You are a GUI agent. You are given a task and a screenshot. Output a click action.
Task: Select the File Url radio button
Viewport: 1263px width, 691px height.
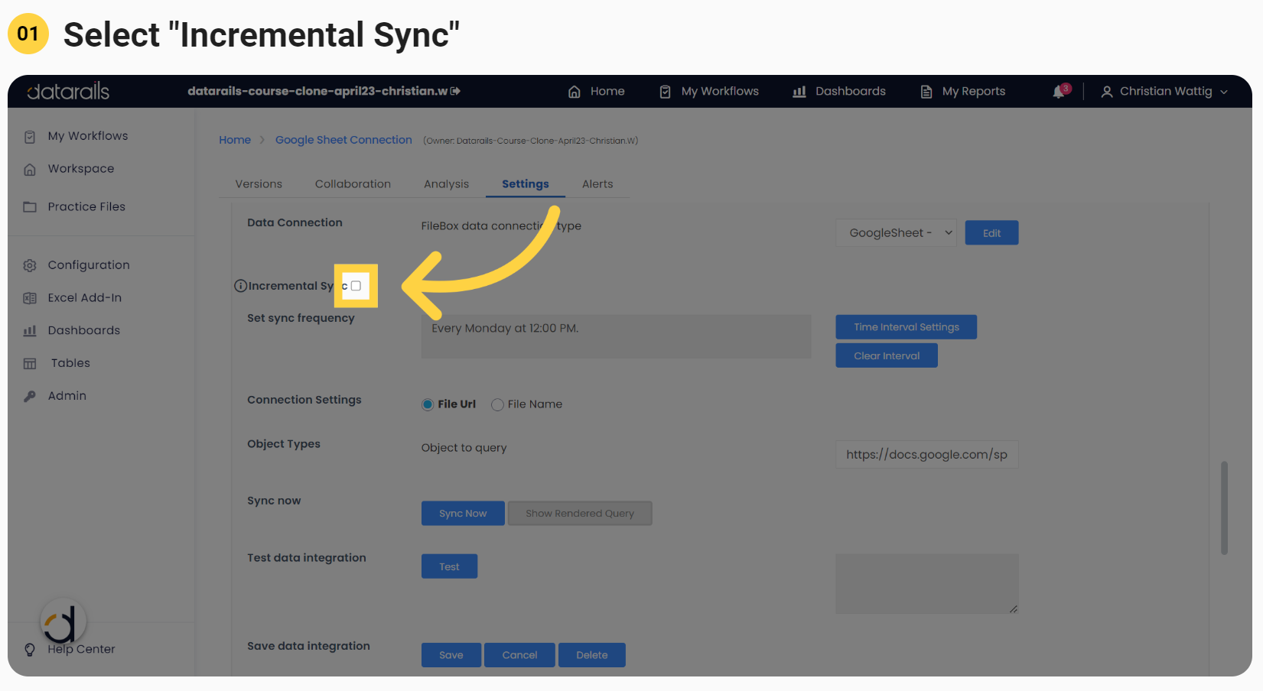coord(428,404)
